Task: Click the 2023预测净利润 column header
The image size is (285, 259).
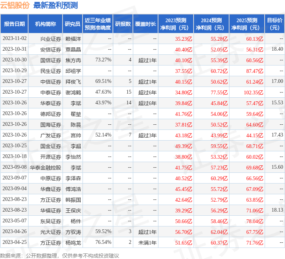Action: [176, 24]
